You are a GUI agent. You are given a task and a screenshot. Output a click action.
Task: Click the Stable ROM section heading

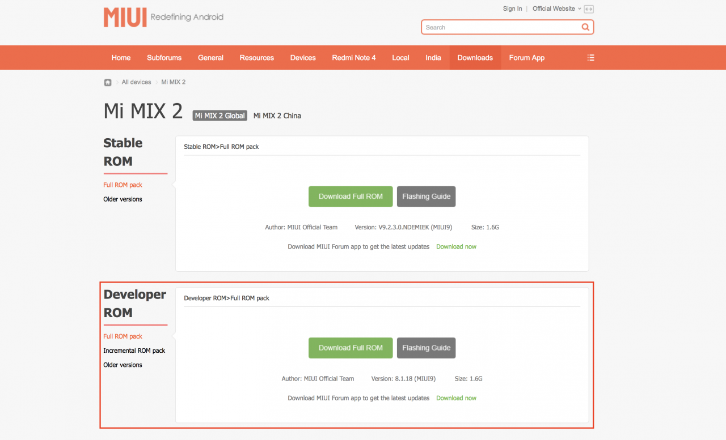pos(123,152)
